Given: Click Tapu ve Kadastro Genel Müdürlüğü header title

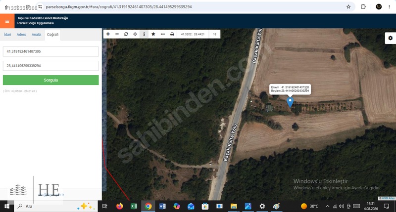Looking at the screenshot, I should [x=43, y=18].
